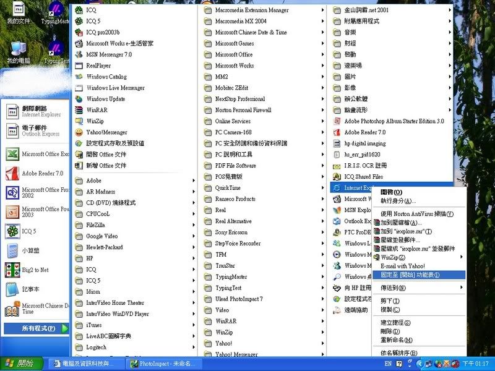Click the 開啟 Office 文件 icon
495x371 pixels.
pos(79,154)
